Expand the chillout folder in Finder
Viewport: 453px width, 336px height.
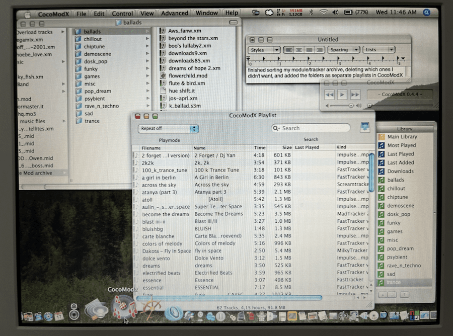coord(147,39)
